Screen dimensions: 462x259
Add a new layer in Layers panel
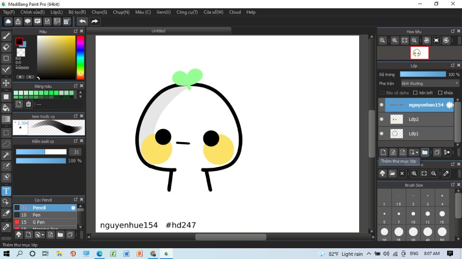click(x=383, y=152)
